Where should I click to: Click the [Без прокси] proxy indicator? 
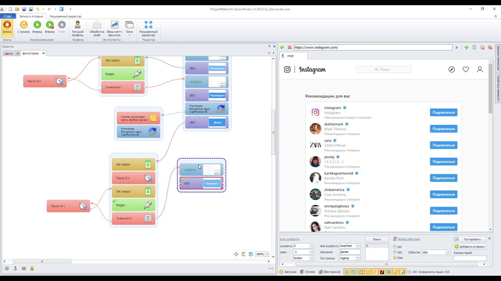click(330, 272)
